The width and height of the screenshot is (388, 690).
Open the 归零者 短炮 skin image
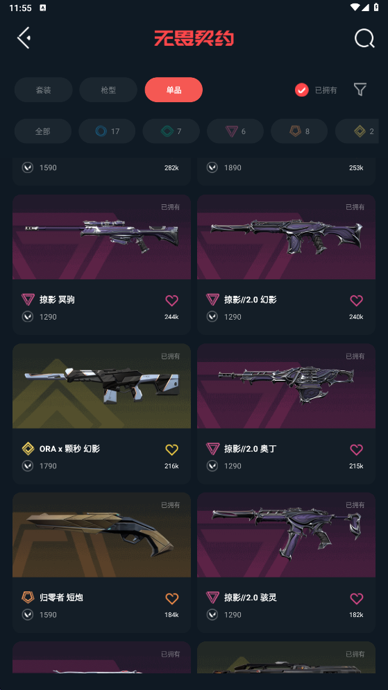click(x=101, y=535)
